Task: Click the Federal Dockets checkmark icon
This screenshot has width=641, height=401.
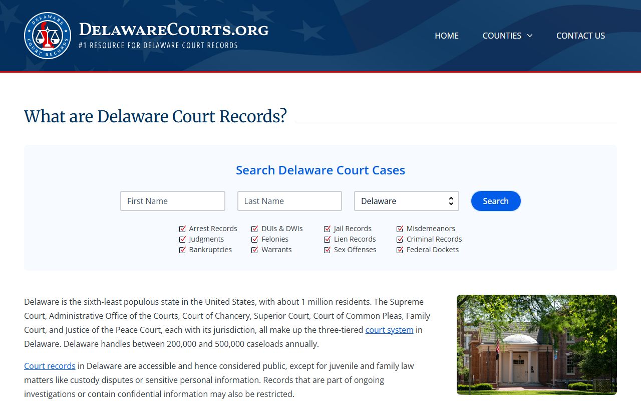Action: (x=400, y=250)
